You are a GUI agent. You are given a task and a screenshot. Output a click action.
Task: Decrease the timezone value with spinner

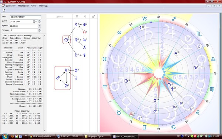40,31
